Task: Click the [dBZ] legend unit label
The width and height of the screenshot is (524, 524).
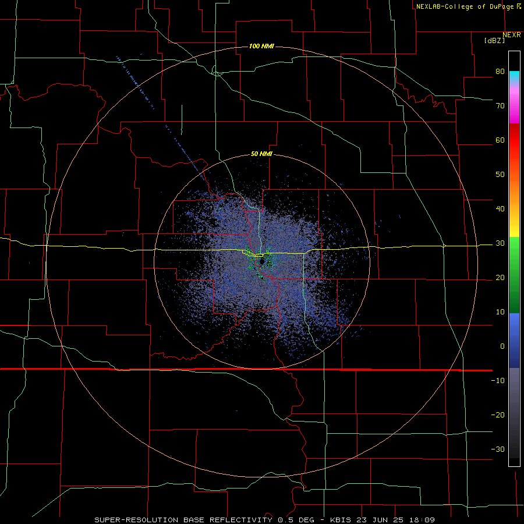Action: 494,40
